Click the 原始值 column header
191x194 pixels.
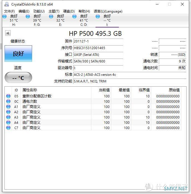pyautogui.click(x=166, y=90)
